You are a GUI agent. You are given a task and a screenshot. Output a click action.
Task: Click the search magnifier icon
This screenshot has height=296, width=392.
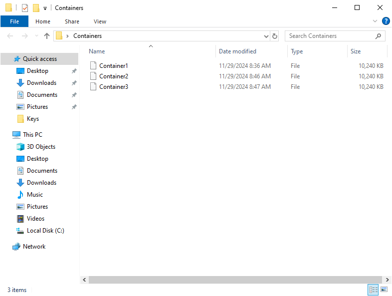tap(378, 36)
